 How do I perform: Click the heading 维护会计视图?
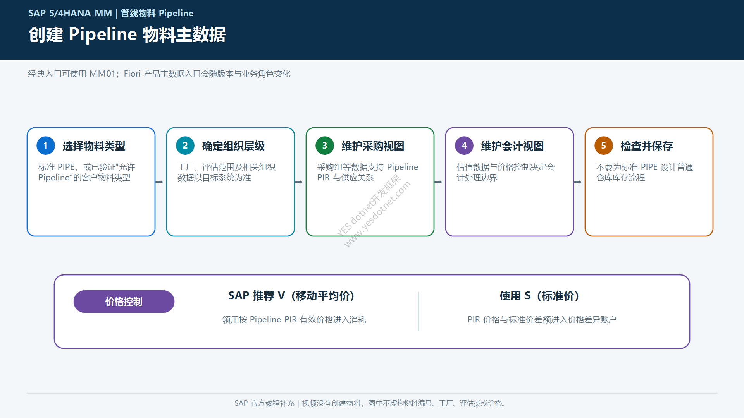[x=512, y=146]
